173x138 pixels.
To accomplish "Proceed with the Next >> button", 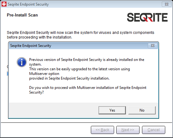I will coord(128,130).
